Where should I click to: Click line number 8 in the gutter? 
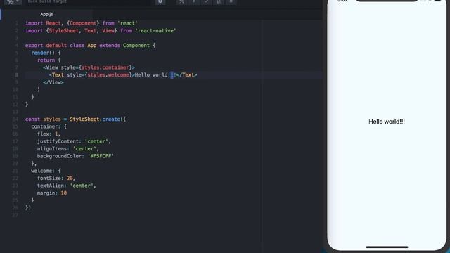point(17,75)
